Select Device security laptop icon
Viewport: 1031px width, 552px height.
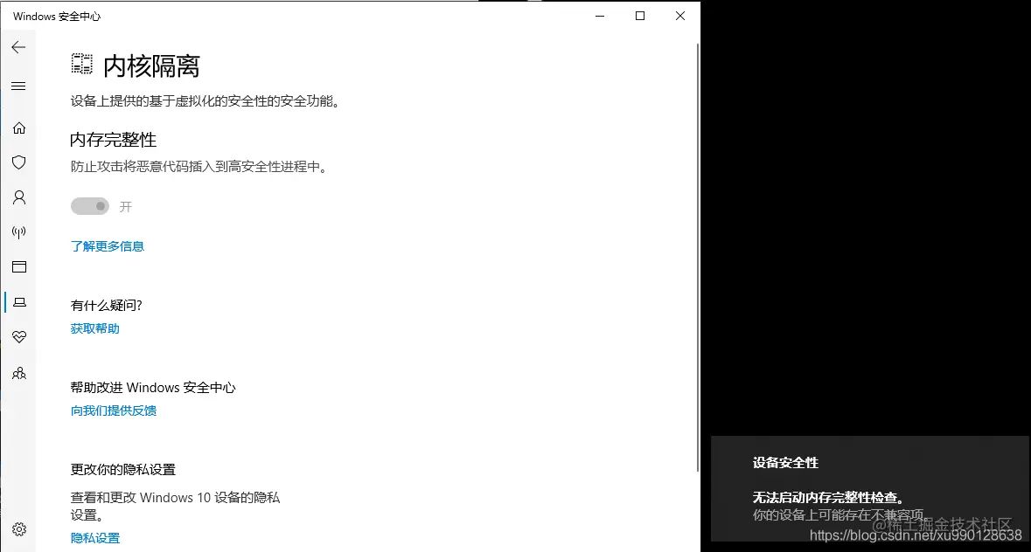[x=19, y=302]
